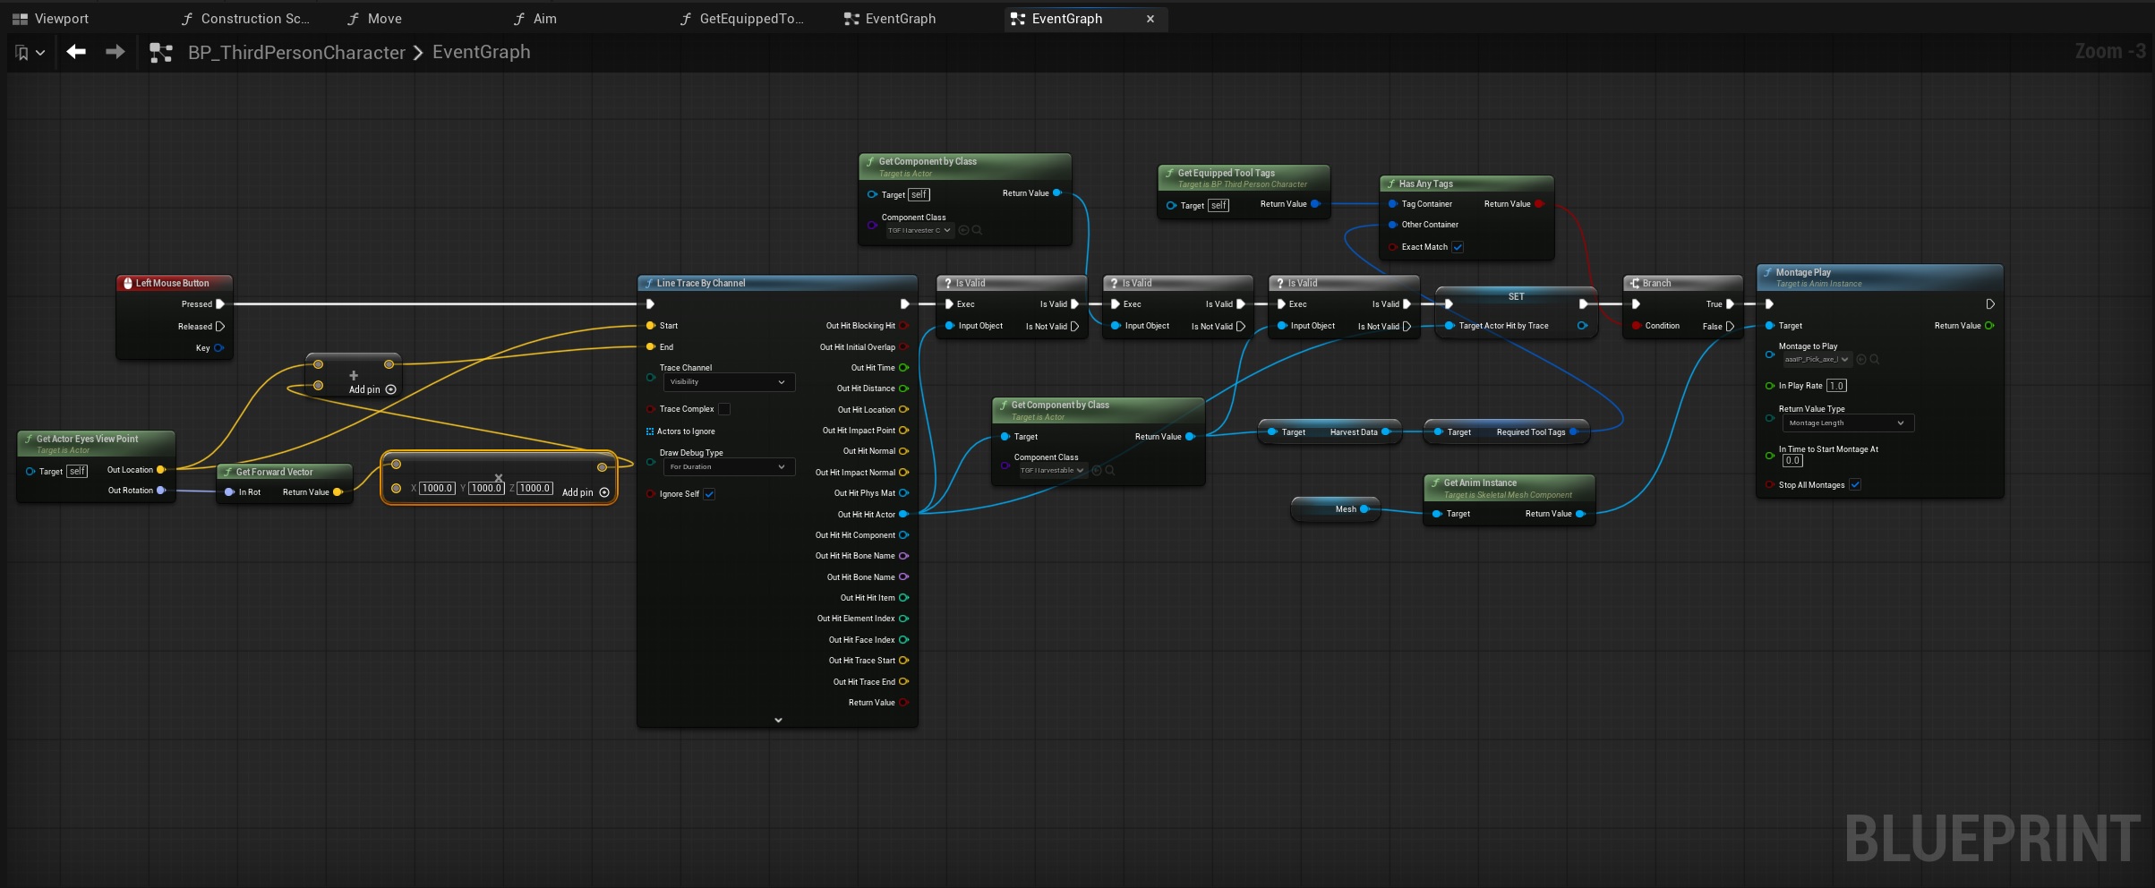The width and height of the screenshot is (2155, 888).
Task: Click the Z value field of multiply node
Action: 534,488
